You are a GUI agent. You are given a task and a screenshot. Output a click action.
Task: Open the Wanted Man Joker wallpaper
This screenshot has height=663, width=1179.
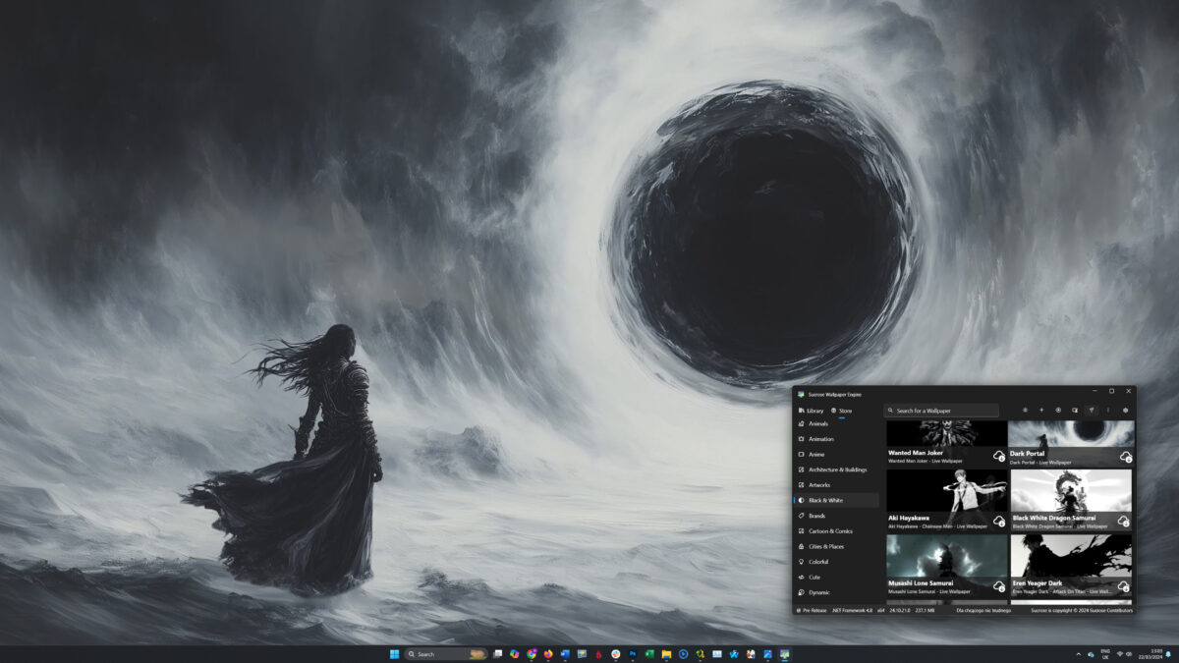tap(943, 432)
